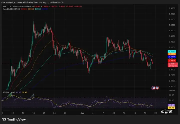Expand the RSI (14, close) indicator legend
180x124 pixels.
[9, 92]
